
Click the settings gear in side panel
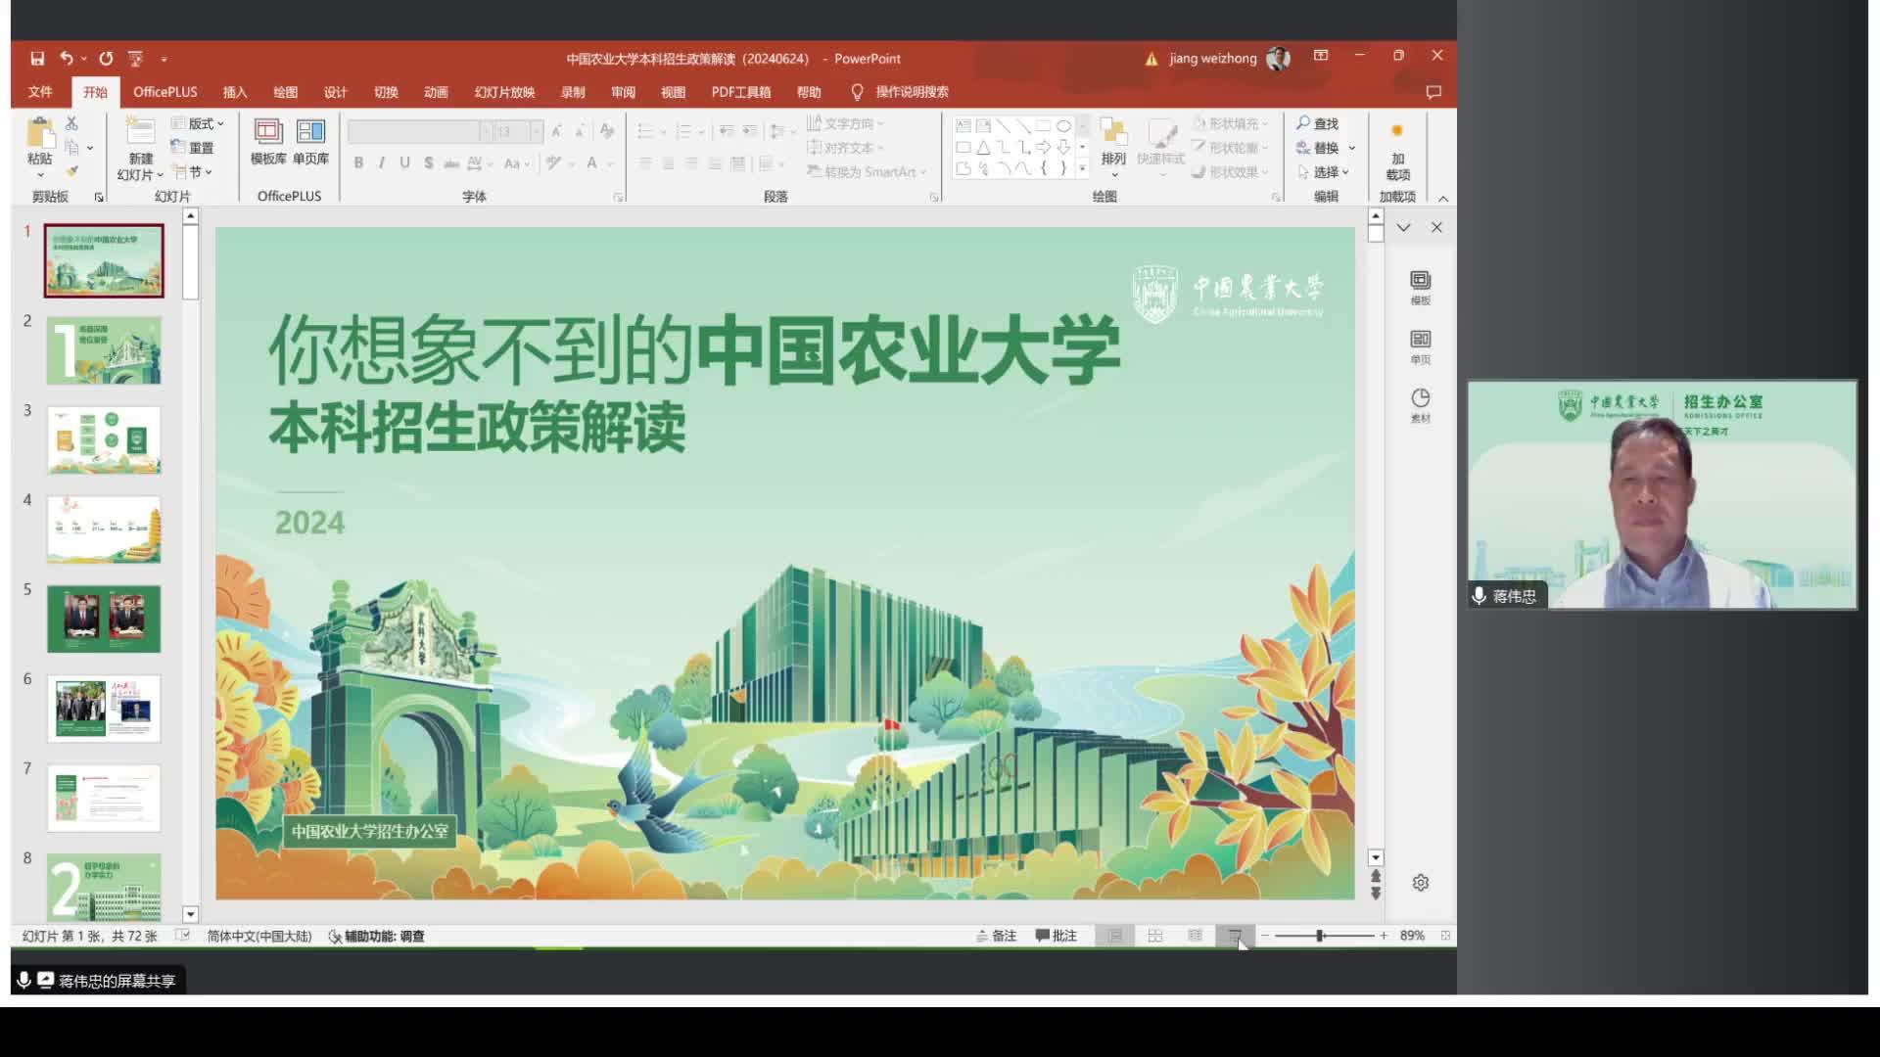tap(1421, 883)
